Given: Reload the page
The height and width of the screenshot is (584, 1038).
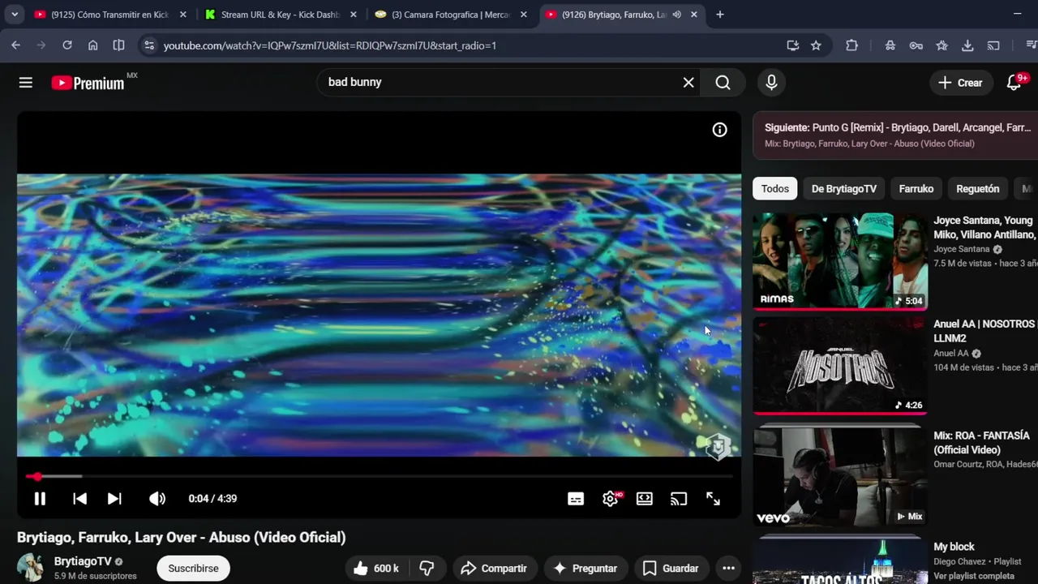Looking at the screenshot, I should pos(67,45).
